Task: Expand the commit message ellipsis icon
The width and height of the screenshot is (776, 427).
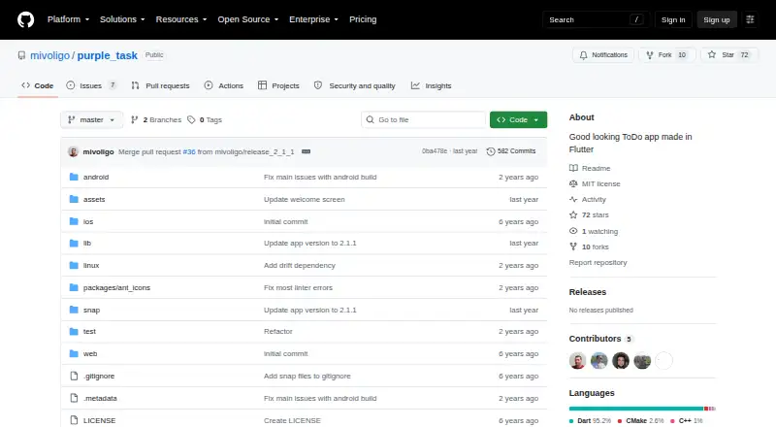Action: pos(306,151)
